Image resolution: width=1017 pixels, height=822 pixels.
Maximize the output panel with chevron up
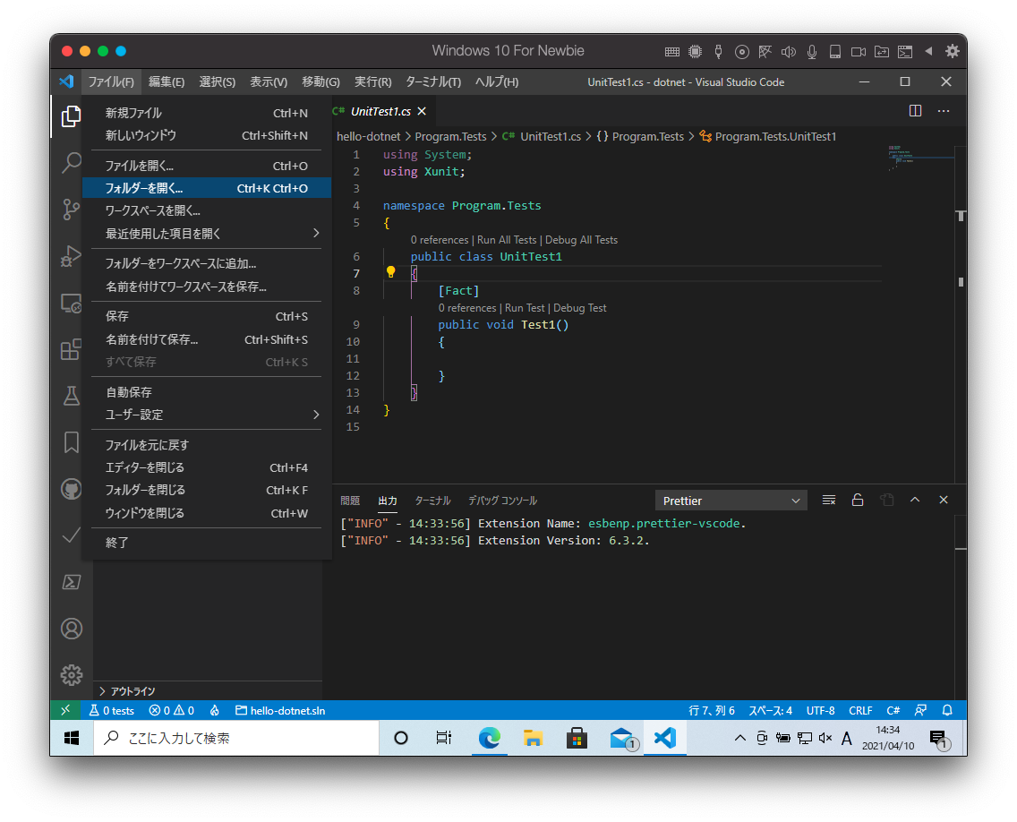coord(915,501)
